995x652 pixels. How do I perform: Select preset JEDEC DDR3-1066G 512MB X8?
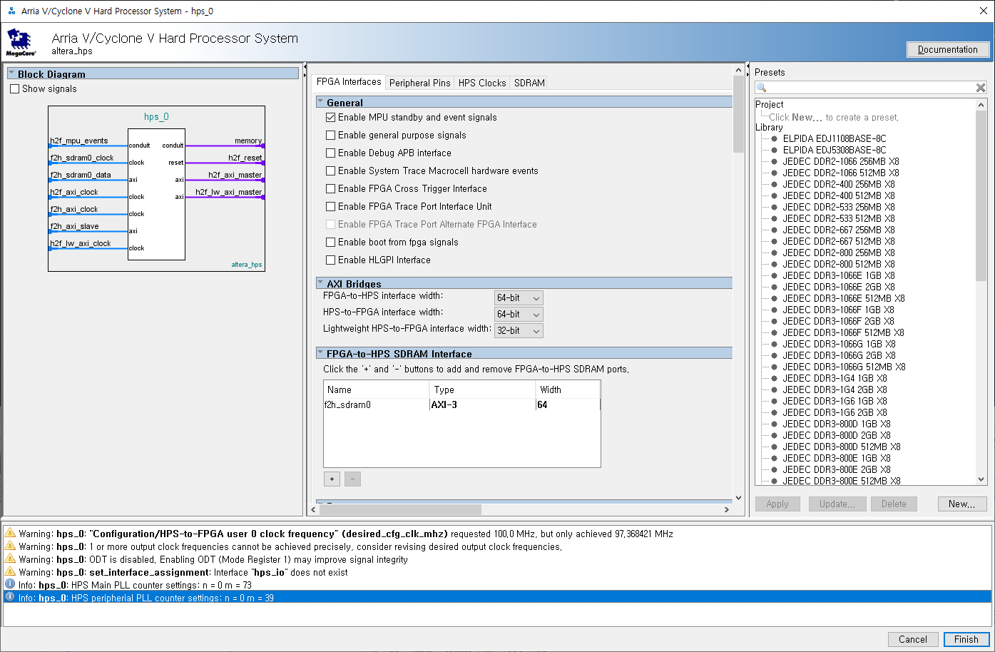[x=844, y=367]
